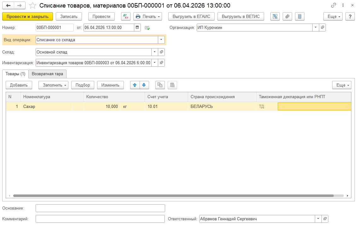
Task: Move row down with arrow
Action: 144,85
